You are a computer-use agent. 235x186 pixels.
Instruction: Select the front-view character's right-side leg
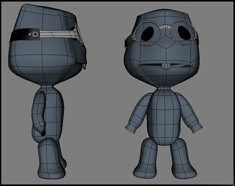(x=183, y=159)
